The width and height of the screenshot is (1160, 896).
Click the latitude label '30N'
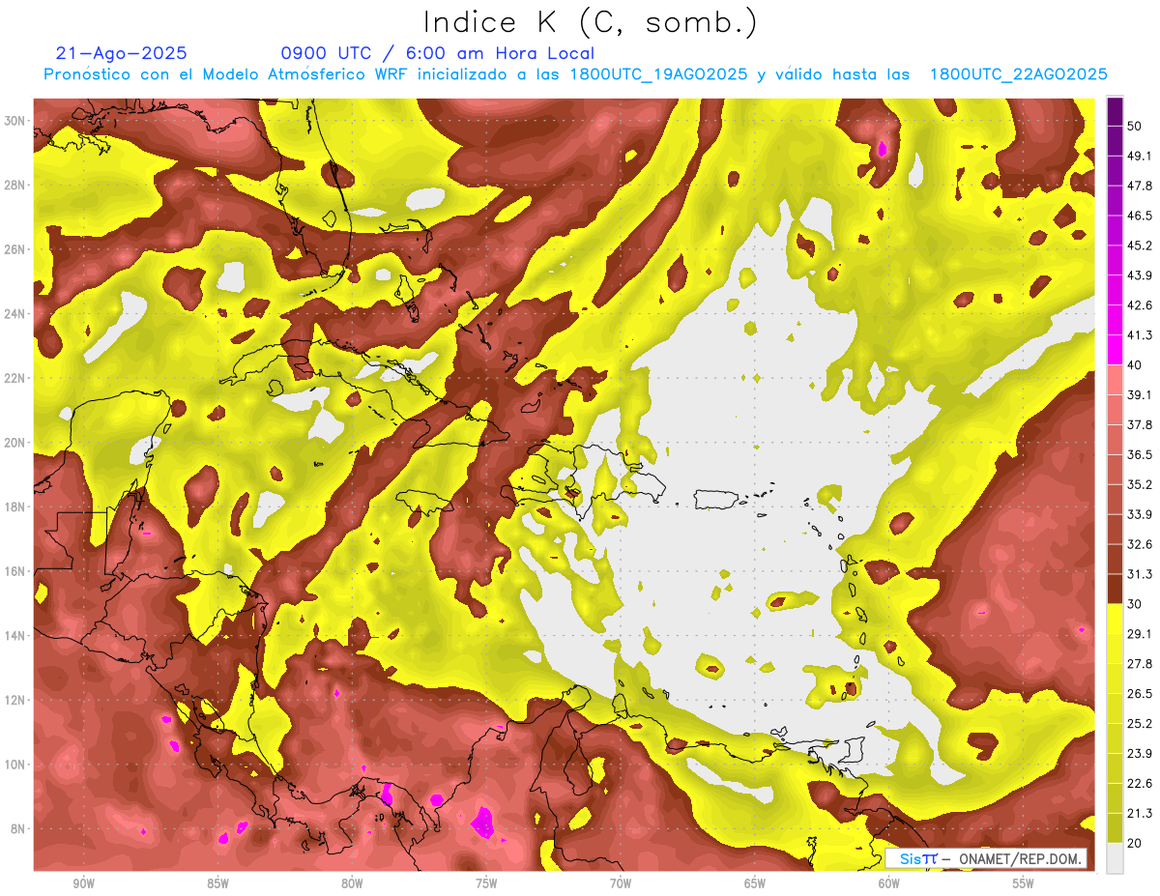tap(16, 121)
